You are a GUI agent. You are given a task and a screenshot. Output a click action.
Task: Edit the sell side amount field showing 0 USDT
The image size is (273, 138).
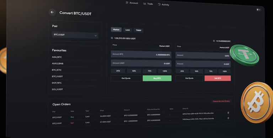point(203,64)
